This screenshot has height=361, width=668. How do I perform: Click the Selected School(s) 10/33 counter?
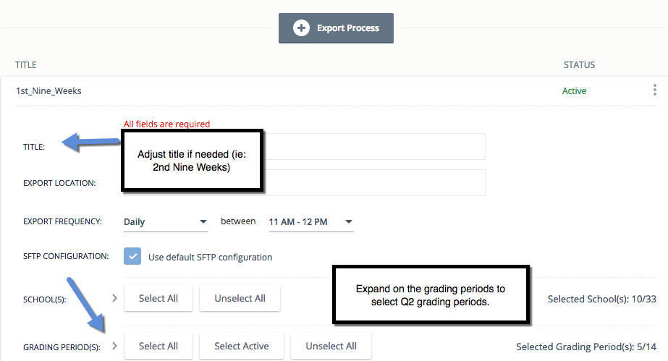click(x=601, y=299)
